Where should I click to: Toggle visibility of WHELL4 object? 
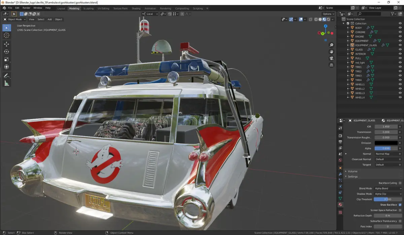click(x=400, y=97)
